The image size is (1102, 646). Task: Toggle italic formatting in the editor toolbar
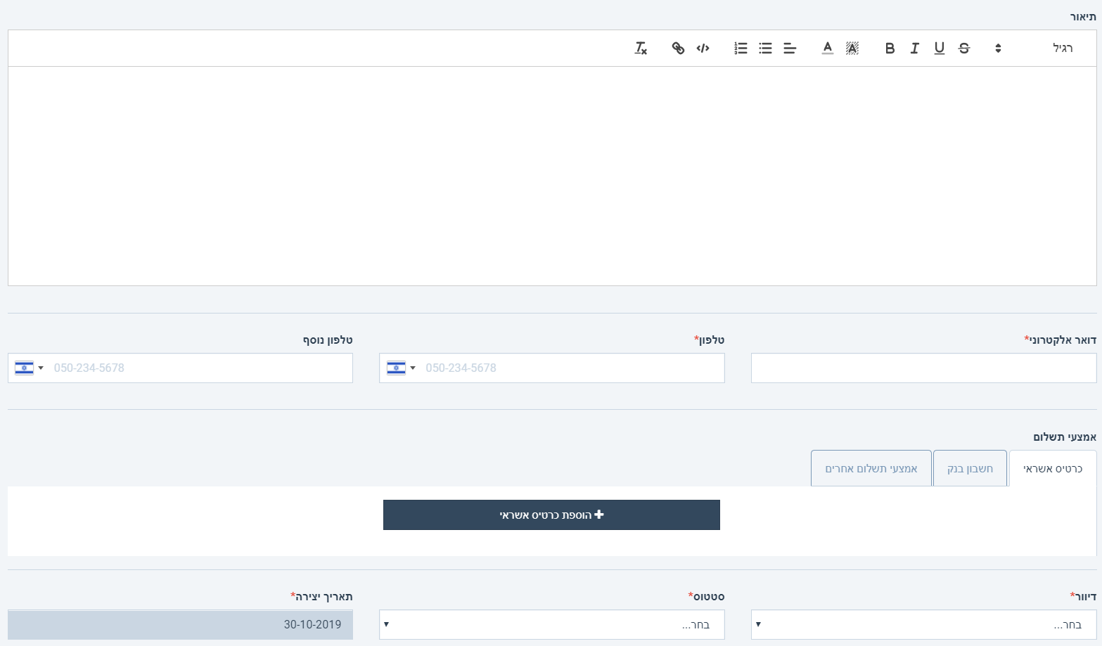[x=914, y=49]
